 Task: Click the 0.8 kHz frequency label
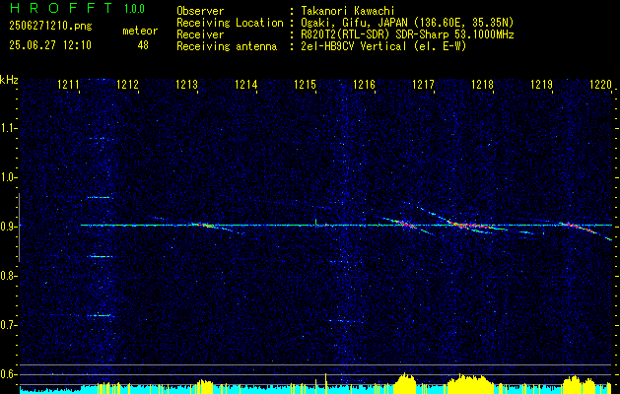point(8,276)
